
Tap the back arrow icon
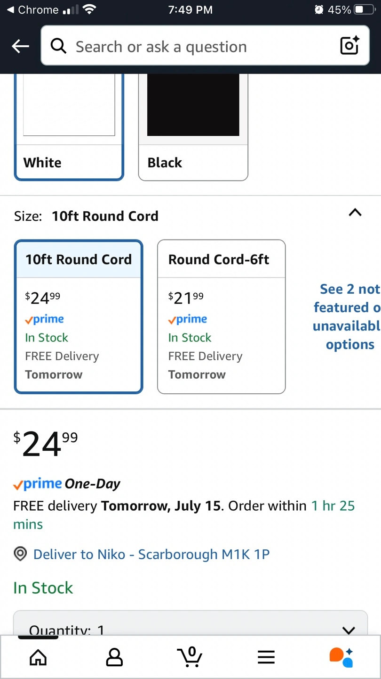pyautogui.click(x=21, y=46)
